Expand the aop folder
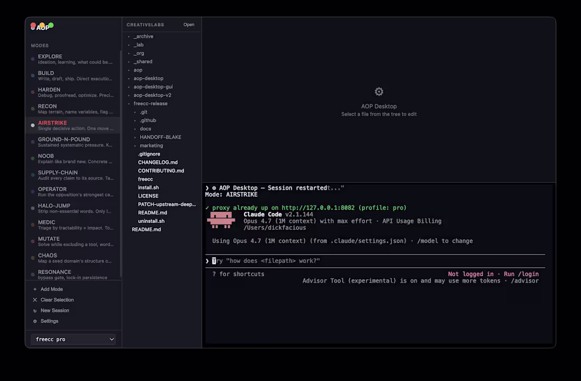The height and width of the screenshot is (381, 581). [x=162, y=70]
